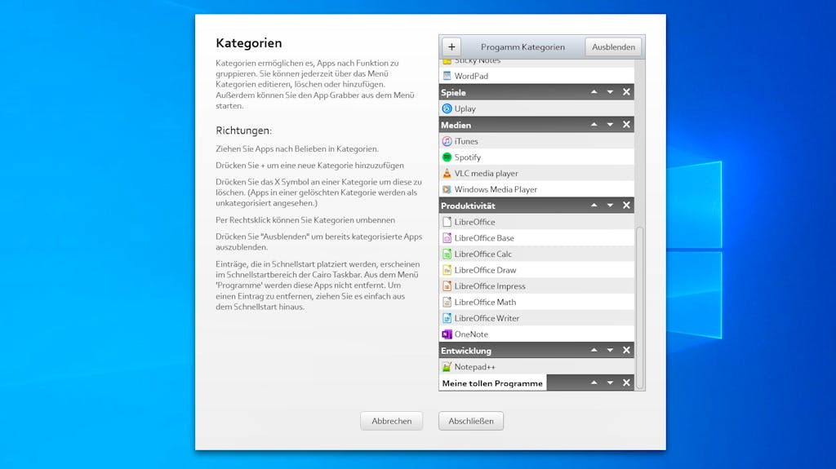Move the Entwicklung category down

[610, 350]
